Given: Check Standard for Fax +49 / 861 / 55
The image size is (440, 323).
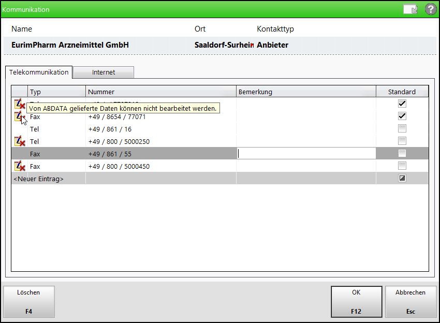Looking at the screenshot, I should click(402, 153).
